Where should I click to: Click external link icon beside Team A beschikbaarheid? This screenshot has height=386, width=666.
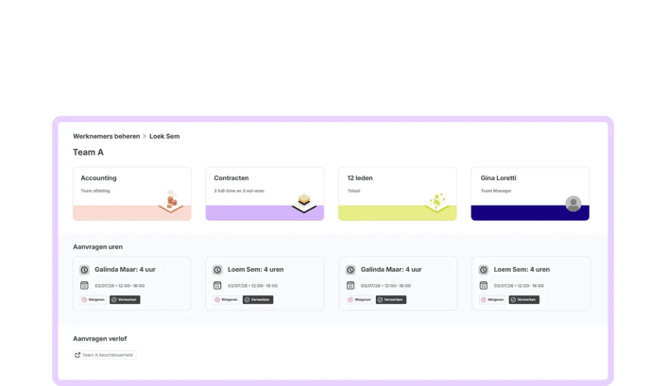77,355
